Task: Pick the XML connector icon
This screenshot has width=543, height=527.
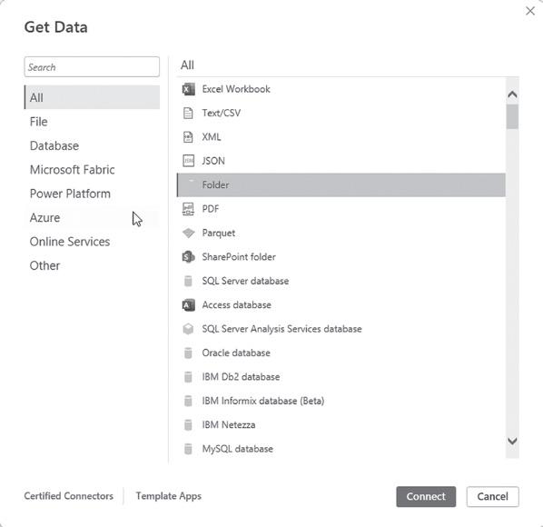Action: tap(188, 137)
